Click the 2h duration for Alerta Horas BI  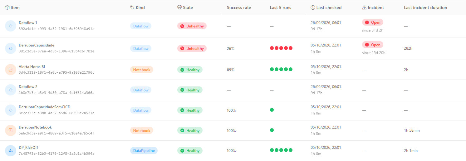pos(406,70)
